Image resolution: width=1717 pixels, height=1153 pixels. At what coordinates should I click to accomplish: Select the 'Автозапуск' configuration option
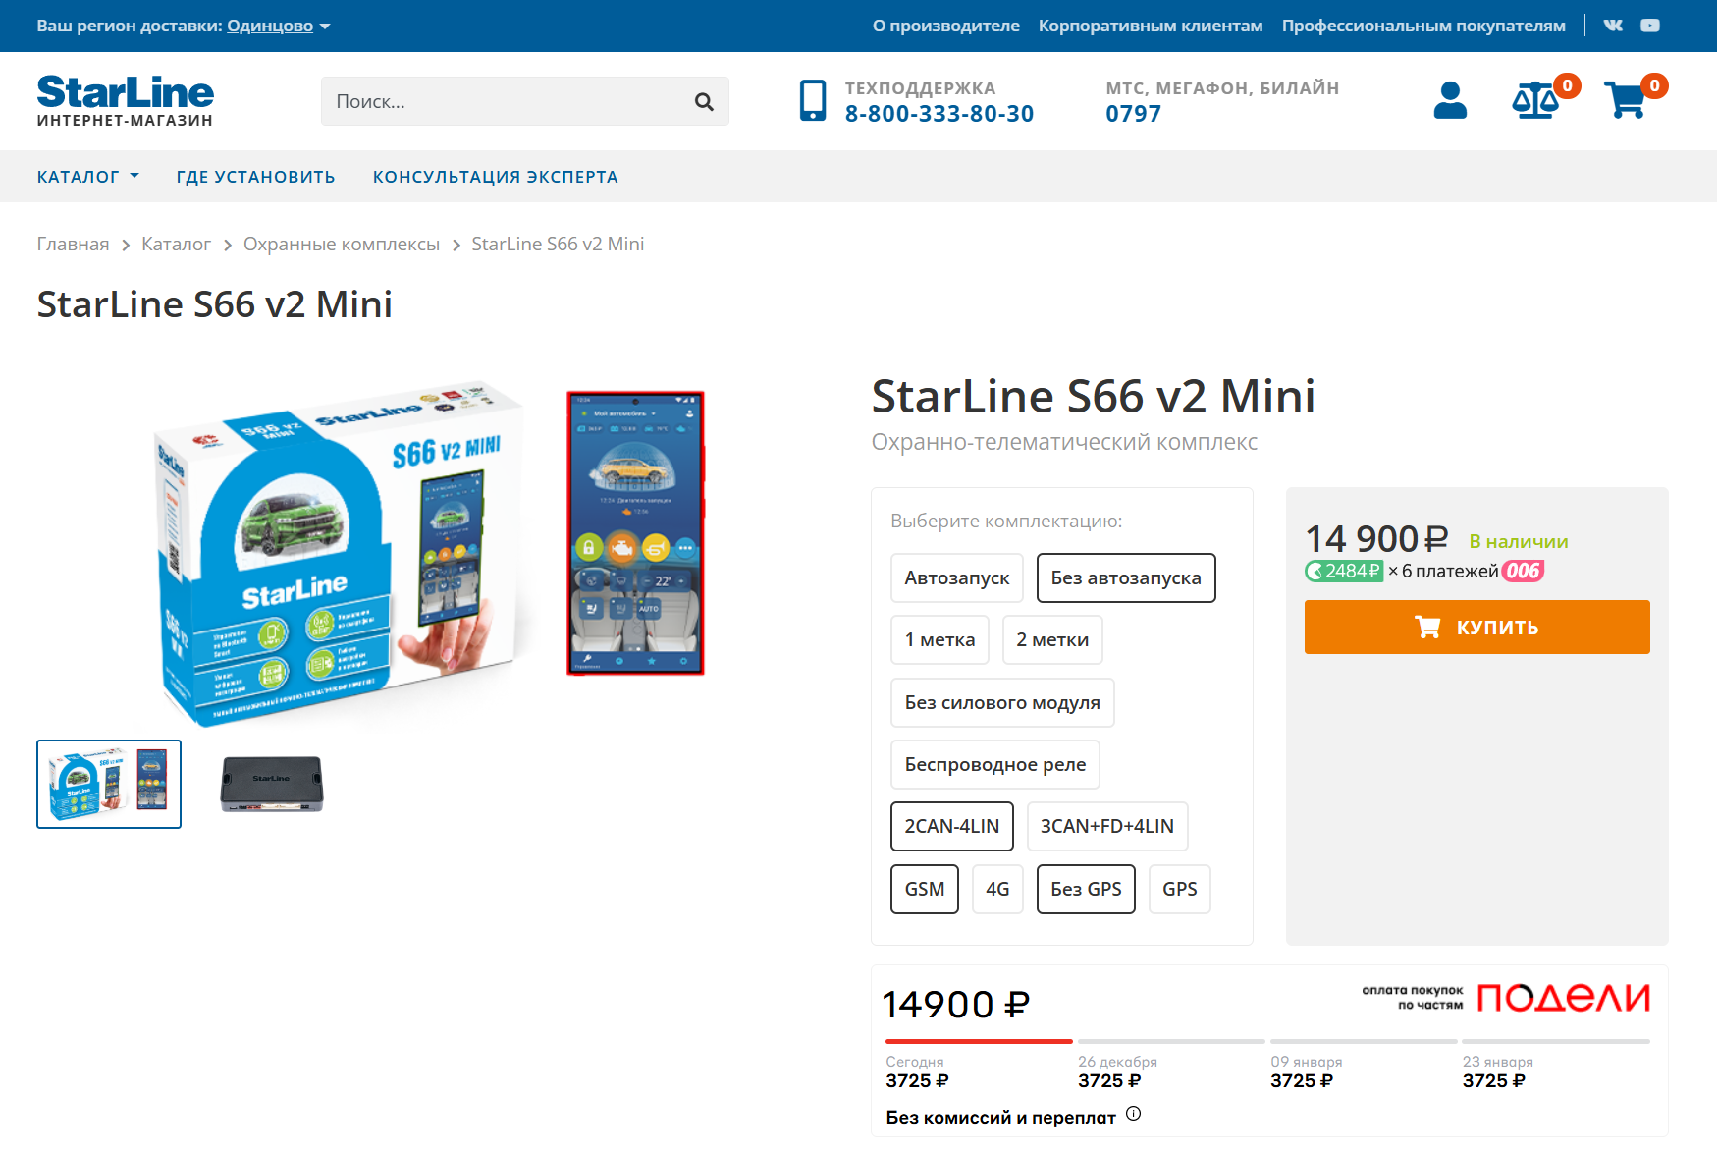956,578
